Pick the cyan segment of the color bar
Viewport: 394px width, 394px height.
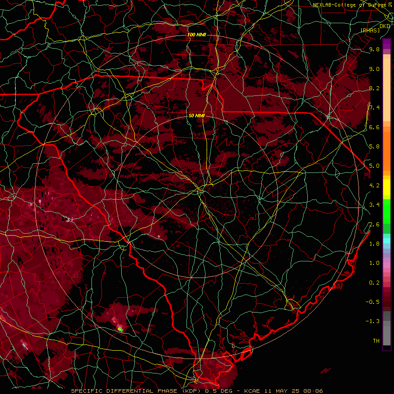click(387, 241)
